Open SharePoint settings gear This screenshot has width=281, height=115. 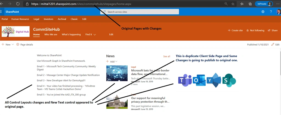tap(263, 12)
